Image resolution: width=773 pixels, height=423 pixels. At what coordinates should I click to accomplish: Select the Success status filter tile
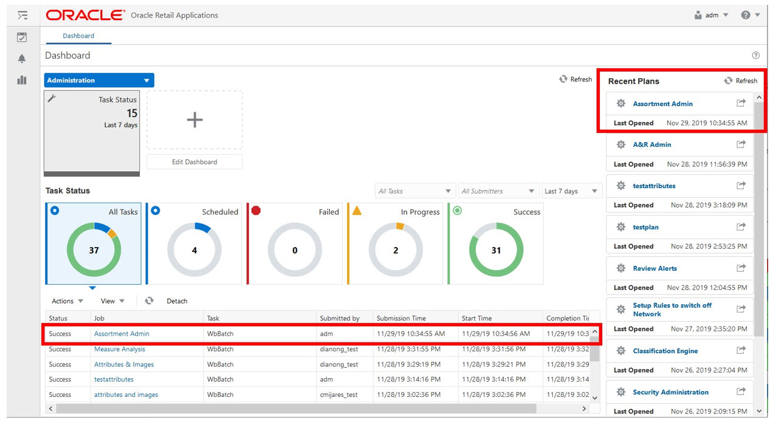[x=496, y=243]
